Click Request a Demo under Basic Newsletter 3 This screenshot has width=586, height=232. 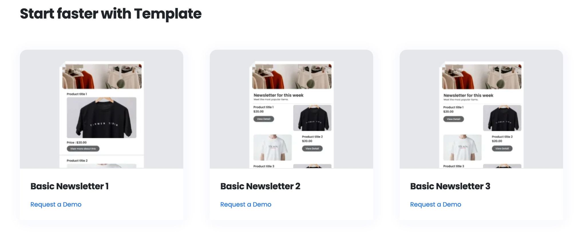(435, 205)
